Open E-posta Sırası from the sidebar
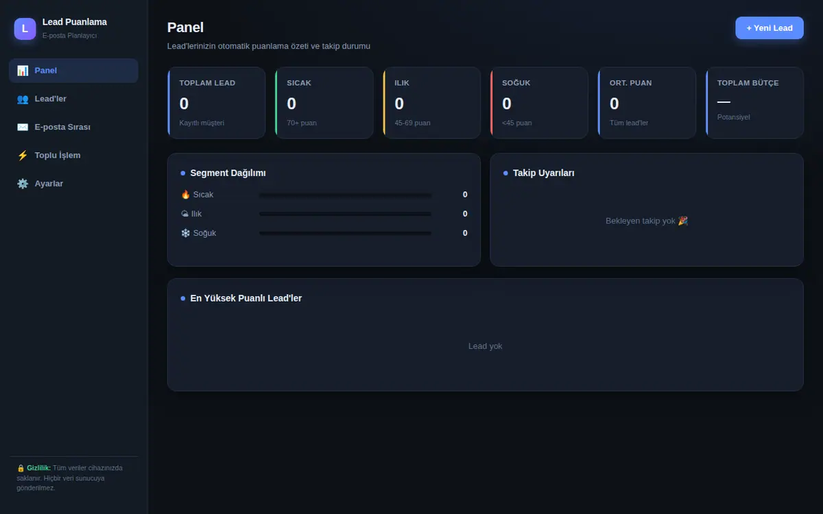 73,127
